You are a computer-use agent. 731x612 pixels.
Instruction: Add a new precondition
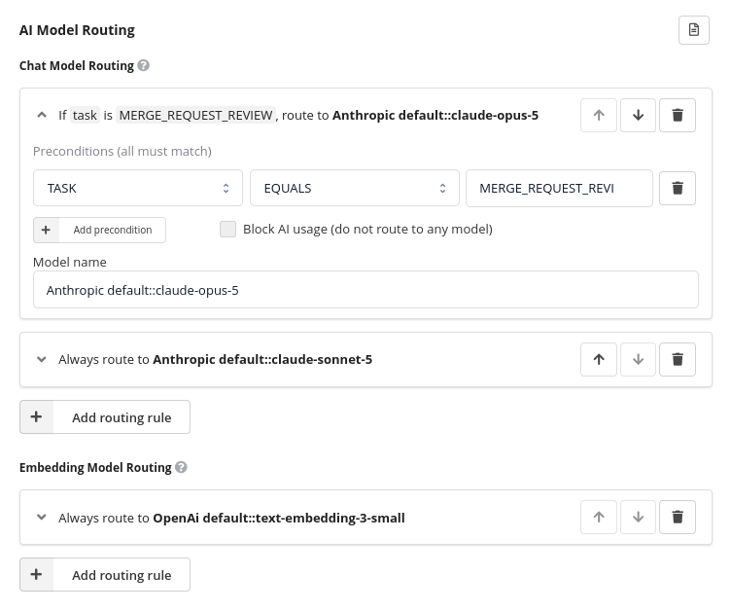pyautogui.click(x=99, y=230)
